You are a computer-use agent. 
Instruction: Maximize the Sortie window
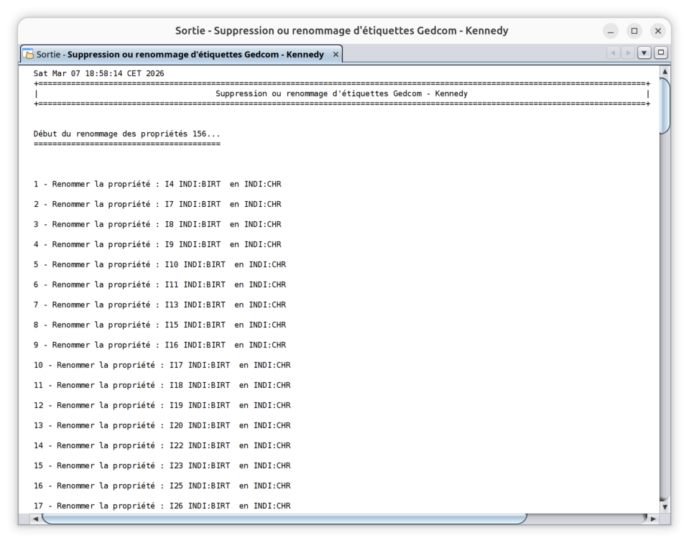click(x=634, y=31)
